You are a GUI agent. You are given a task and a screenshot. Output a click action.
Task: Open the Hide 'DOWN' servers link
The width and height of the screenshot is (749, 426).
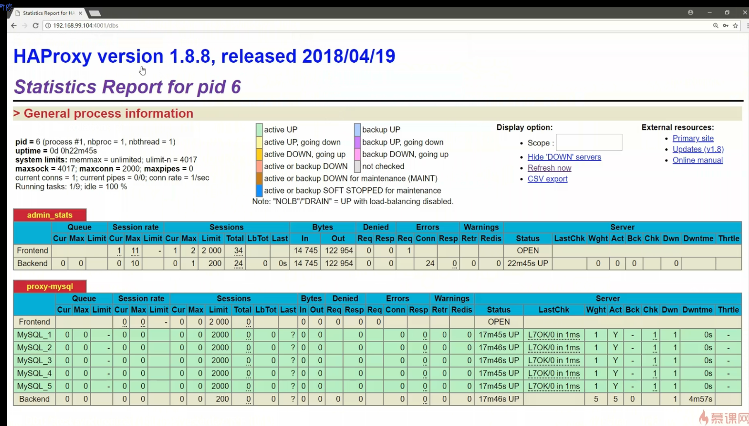(x=564, y=157)
